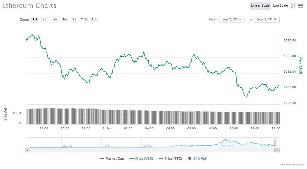Click the navigator scrollbar left arrow
The image size is (307, 169).
pyautogui.click(x=27, y=150)
